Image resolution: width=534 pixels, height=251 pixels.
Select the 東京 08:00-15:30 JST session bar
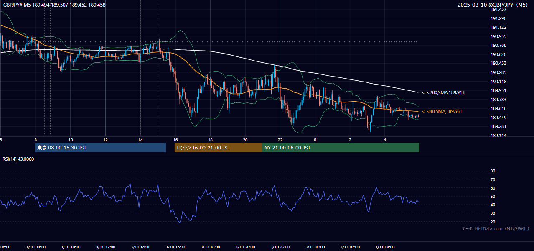click(x=100, y=148)
